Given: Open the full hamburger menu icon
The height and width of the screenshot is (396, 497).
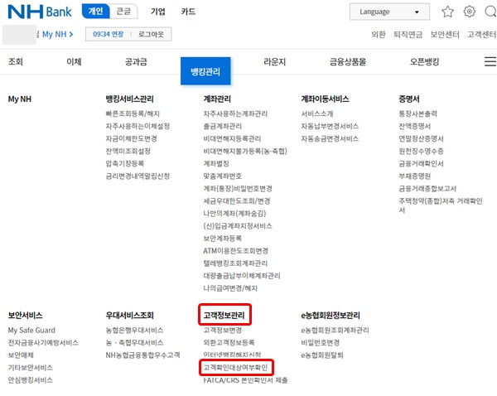Looking at the screenshot, I should [x=490, y=61].
